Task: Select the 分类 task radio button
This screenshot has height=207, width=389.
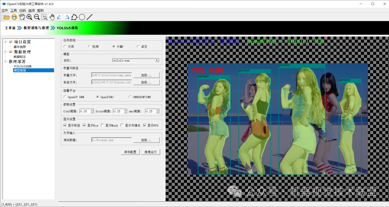Action: point(65,47)
